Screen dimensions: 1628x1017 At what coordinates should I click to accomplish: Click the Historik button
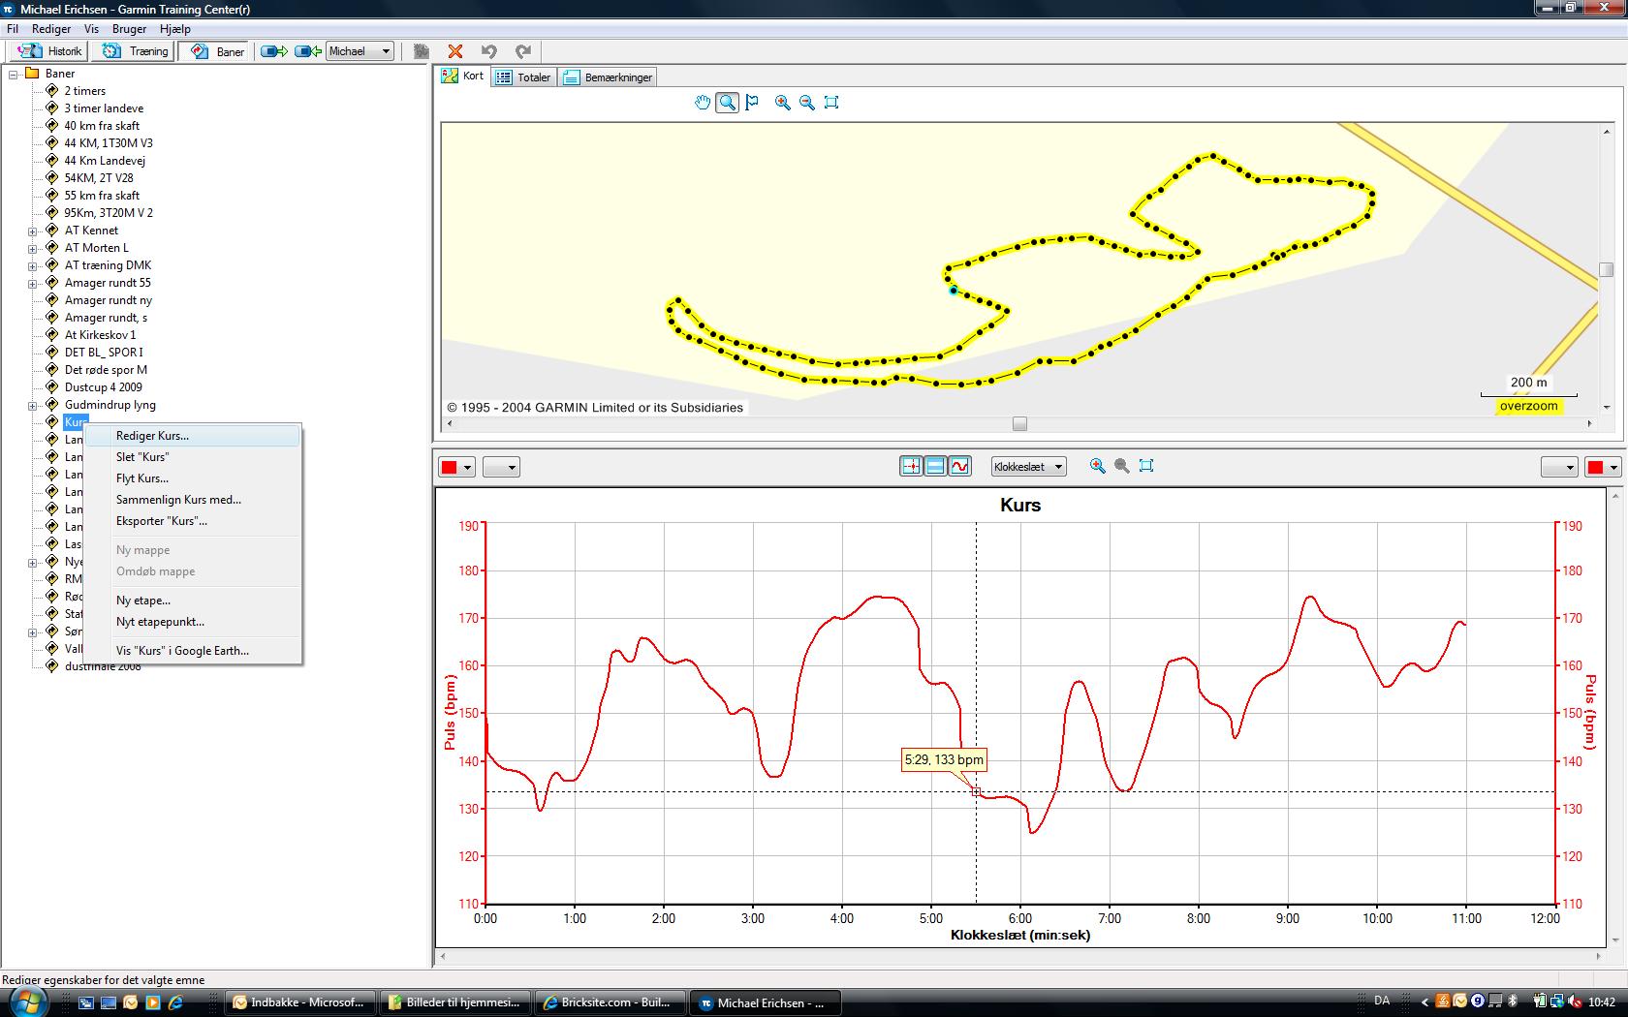pos(51,51)
